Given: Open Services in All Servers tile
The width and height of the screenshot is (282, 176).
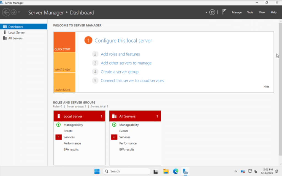Looking at the screenshot, I should click(x=125, y=137).
